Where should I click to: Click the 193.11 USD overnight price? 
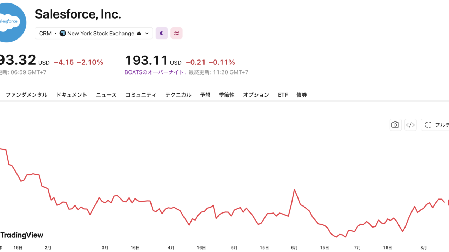tap(153, 61)
